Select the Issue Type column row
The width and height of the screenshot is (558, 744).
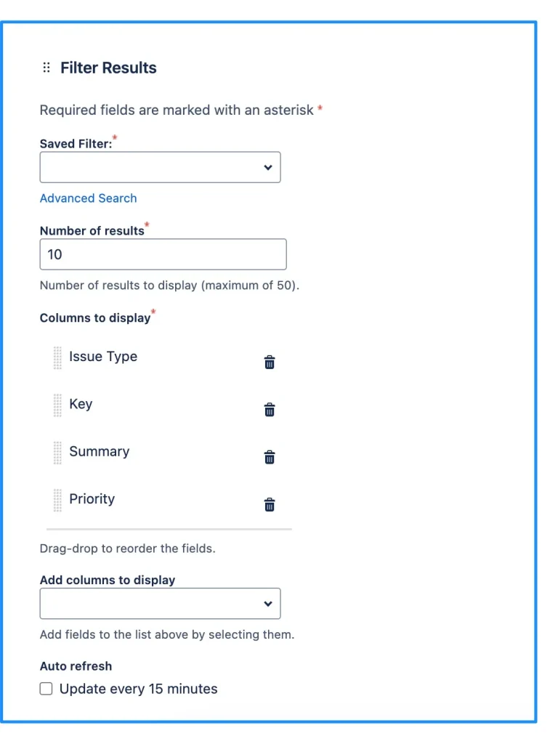[x=103, y=357]
